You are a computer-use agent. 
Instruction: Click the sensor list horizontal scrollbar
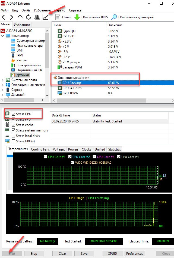point(102,100)
